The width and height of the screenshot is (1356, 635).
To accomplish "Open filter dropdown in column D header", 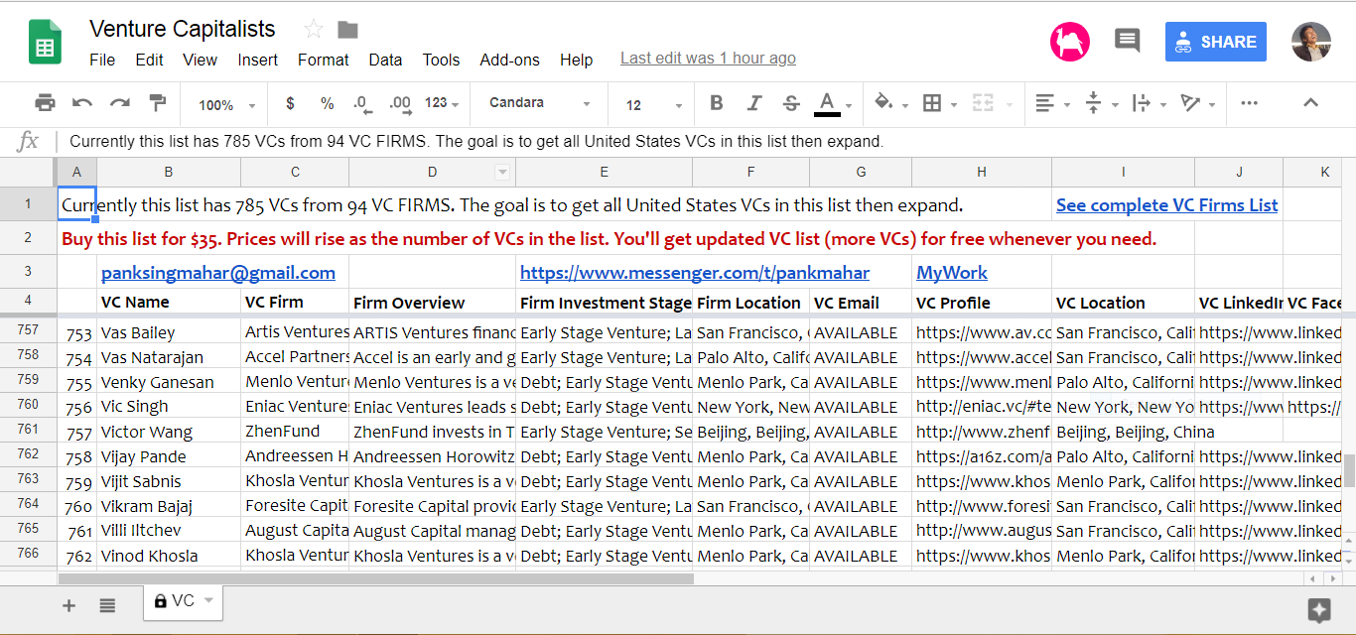I will 502,173.
